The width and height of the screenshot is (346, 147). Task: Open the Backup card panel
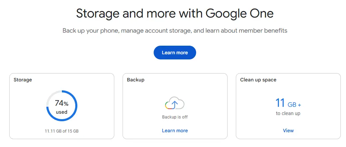pos(175,106)
